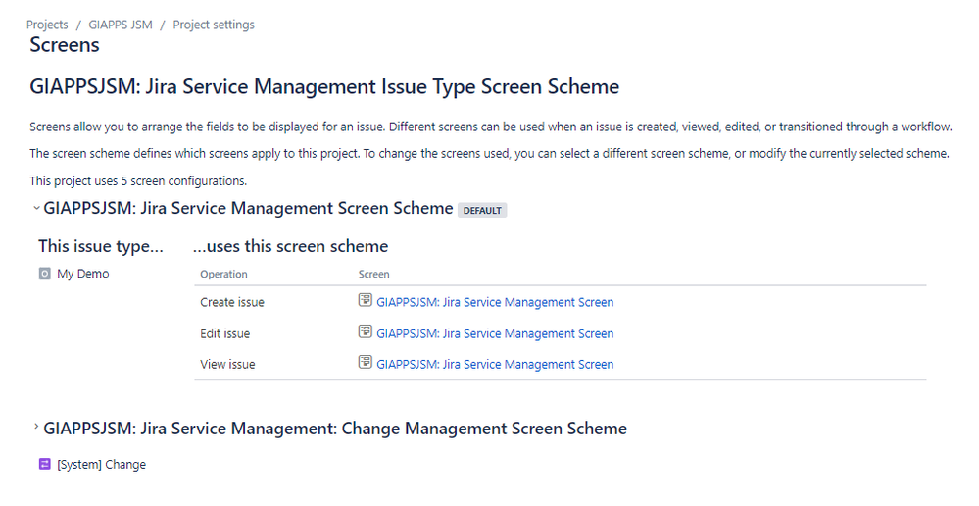Click the Screen column header

click(374, 275)
